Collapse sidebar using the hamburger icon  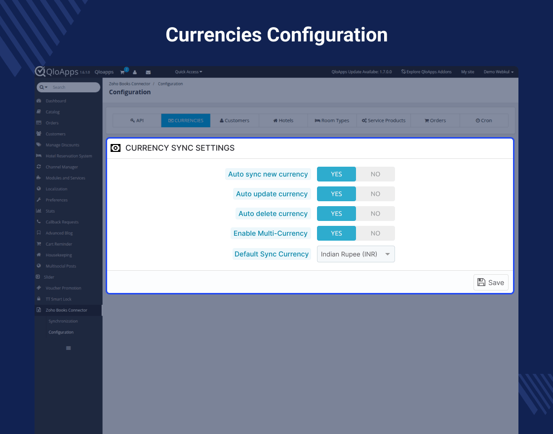tap(69, 348)
